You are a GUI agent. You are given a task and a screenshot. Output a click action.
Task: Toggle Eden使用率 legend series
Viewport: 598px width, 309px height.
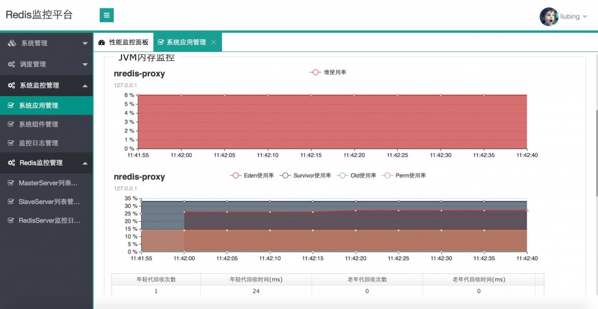click(252, 175)
